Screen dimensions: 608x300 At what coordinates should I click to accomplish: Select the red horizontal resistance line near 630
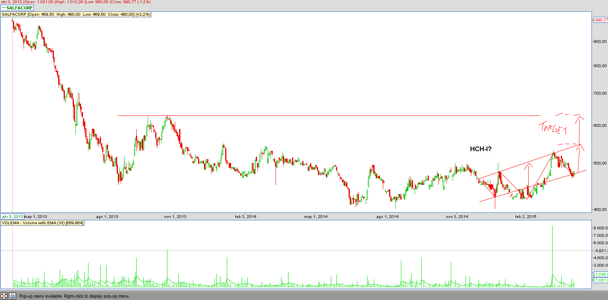[x=314, y=115]
